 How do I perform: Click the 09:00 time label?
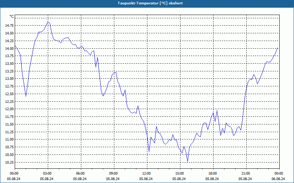(x=114, y=173)
